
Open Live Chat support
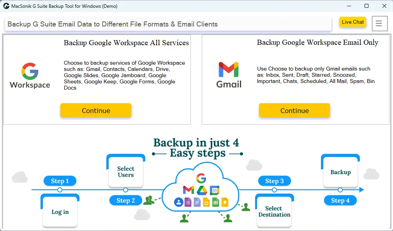352,22
